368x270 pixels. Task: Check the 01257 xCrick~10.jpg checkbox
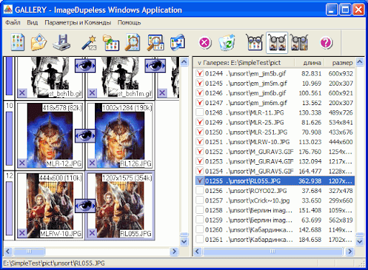[x=200, y=200]
